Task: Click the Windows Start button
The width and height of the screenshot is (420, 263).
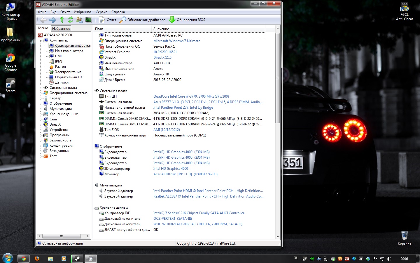Action: [8, 258]
